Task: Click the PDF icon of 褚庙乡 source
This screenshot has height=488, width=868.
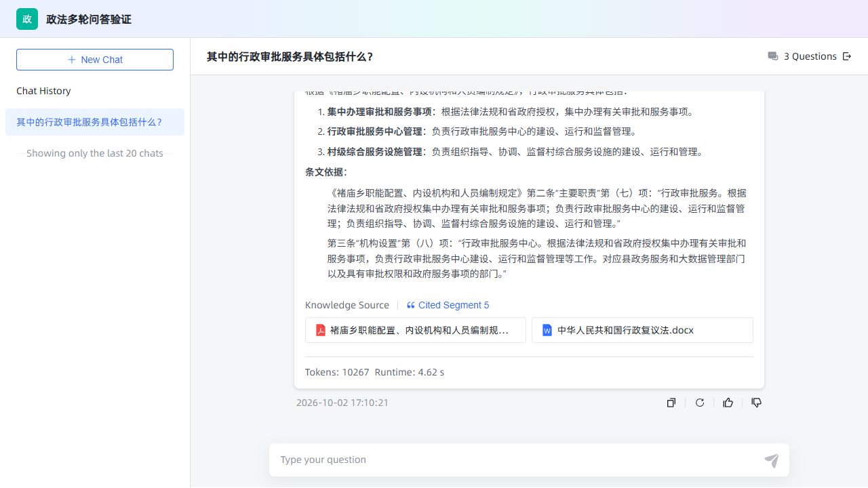Action: tap(321, 330)
